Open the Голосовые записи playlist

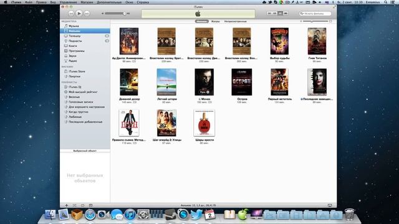(x=80, y=102)
